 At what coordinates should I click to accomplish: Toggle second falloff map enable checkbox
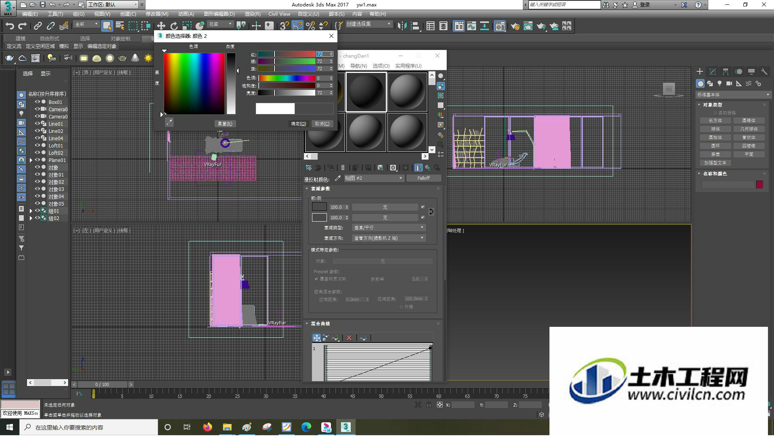[422, 217]
